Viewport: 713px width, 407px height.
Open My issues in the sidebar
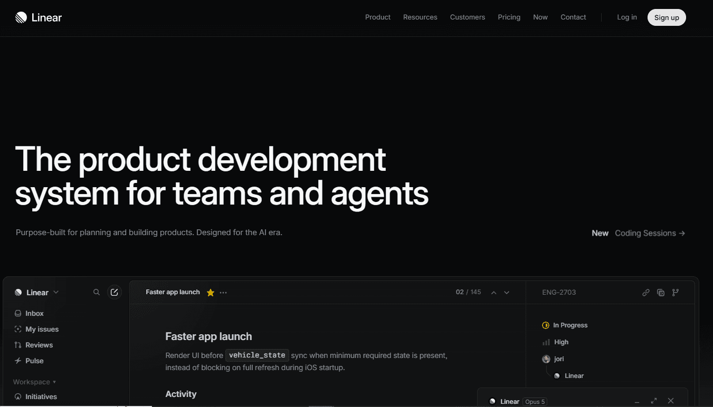coord(42,329)
